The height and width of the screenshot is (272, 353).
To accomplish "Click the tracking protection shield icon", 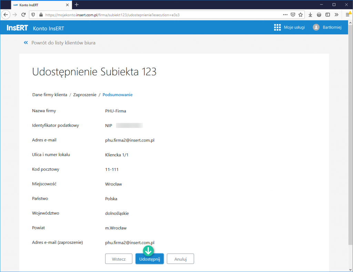I will point(33,15).
